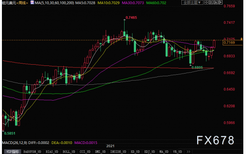Open the MA_UD indicator tab
Image resolution: width=246 pixels, height=154 pixels.
point(164,152)
